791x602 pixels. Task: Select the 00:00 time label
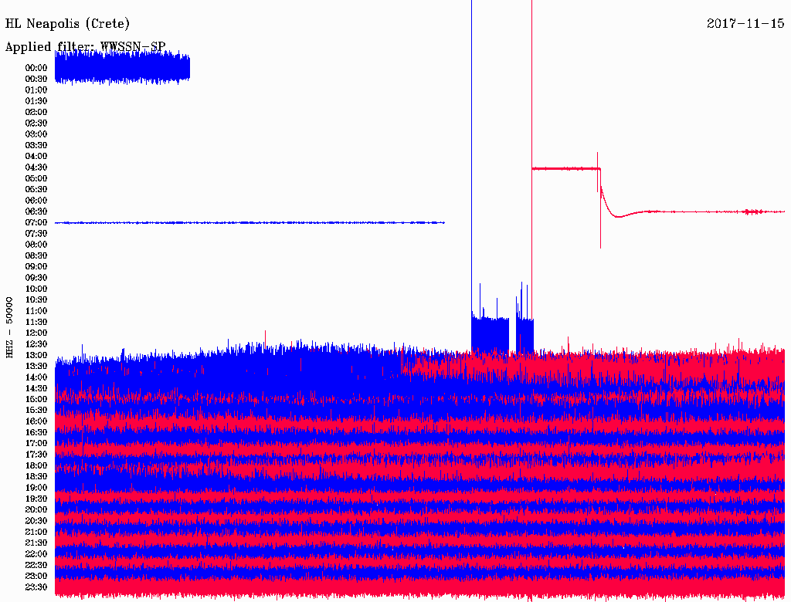[36, 68]
